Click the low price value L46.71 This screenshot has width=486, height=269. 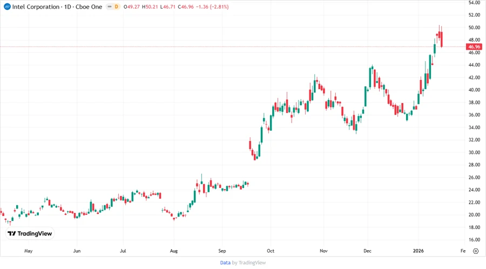click(x=168, y=7)
